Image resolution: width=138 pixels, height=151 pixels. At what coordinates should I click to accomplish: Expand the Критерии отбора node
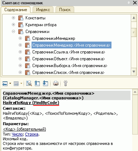tap(13, 25)
